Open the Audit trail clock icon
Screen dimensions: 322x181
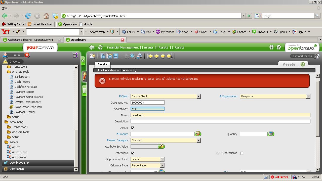pos(139,56)
